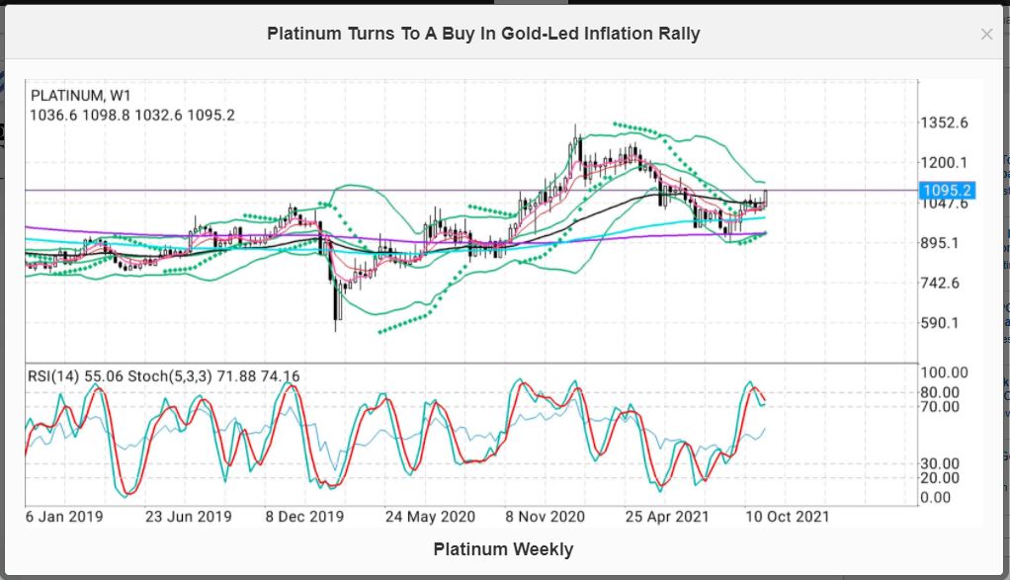
Task: Close the chart popup with the X
Action: (985, 35)
